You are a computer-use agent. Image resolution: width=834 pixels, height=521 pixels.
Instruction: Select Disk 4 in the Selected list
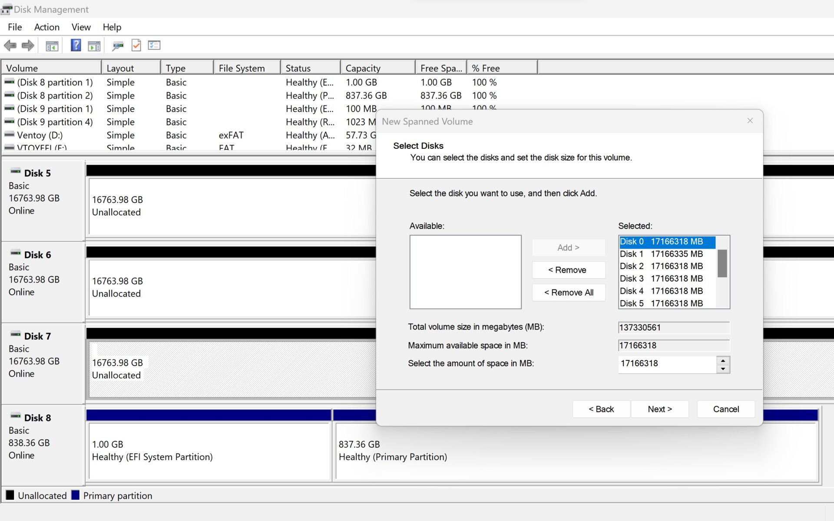(x=661, y=290)
